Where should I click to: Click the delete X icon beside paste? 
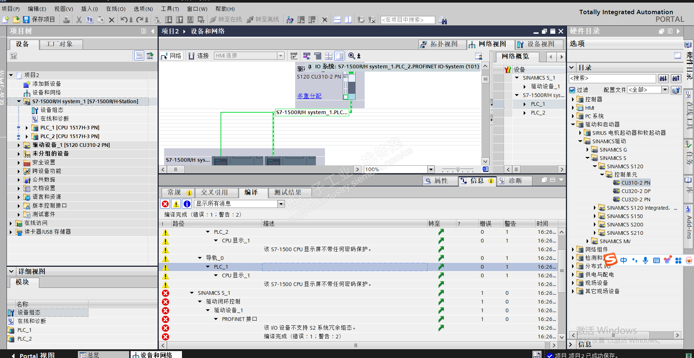112,20
